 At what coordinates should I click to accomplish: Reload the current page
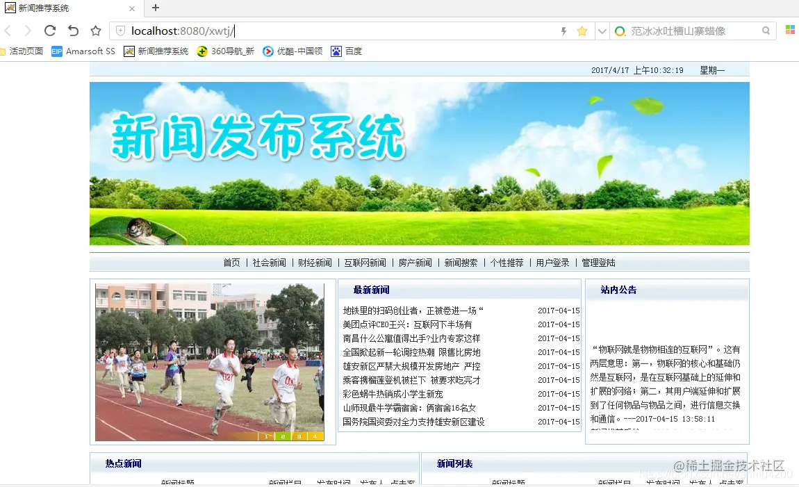(49, 31)
